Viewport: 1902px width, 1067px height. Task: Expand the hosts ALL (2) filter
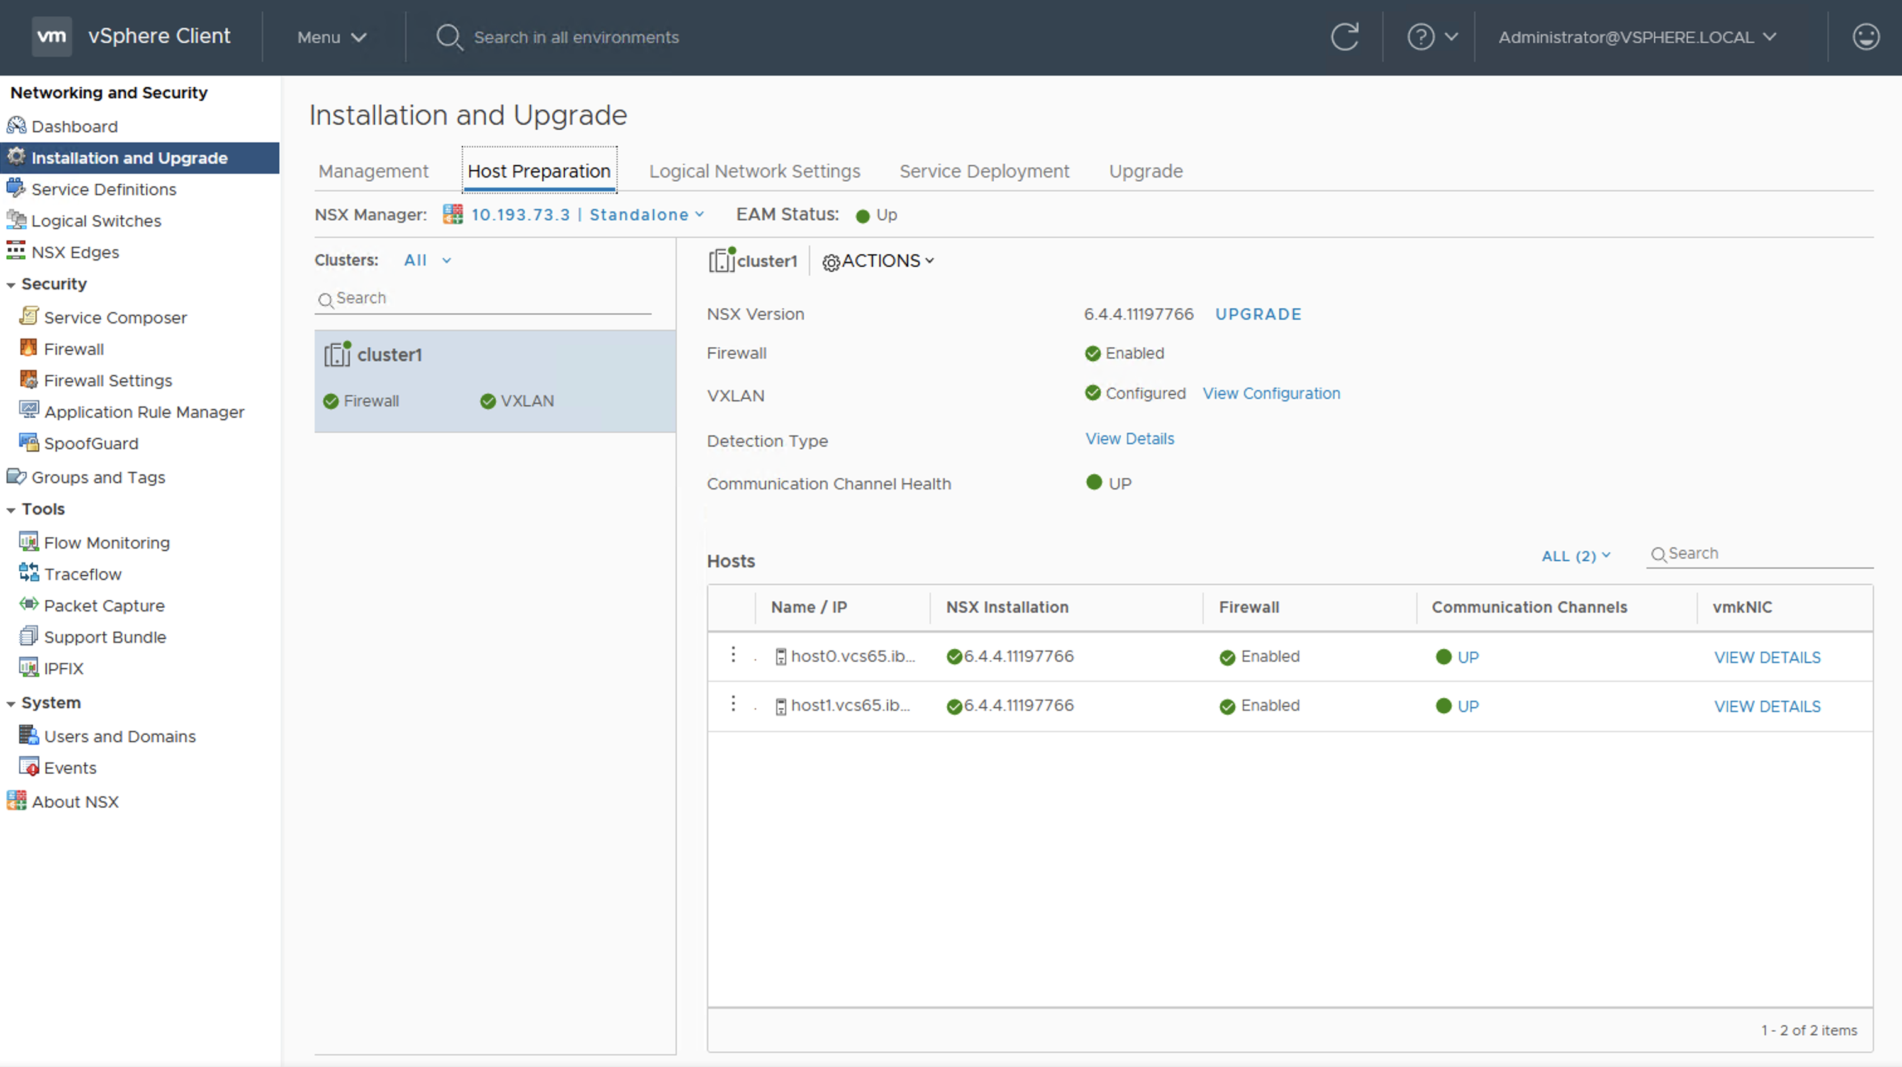pos(1576,556)
